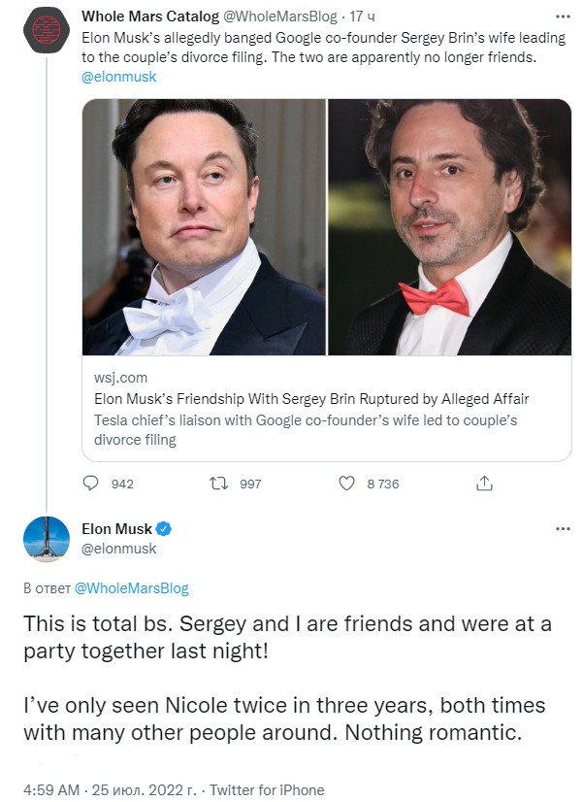The image size is (583, 802).
Task: Click the right photo with red bow tie
Action: tap(449, 227)
